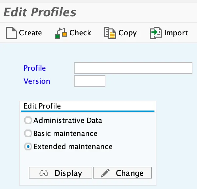Focus the Profile text field

[133, 68]
